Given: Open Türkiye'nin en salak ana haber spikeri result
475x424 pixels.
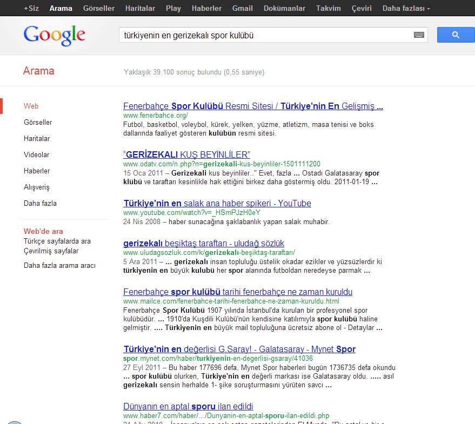Looking at the screenshot, I should click(x=217, y=203).
